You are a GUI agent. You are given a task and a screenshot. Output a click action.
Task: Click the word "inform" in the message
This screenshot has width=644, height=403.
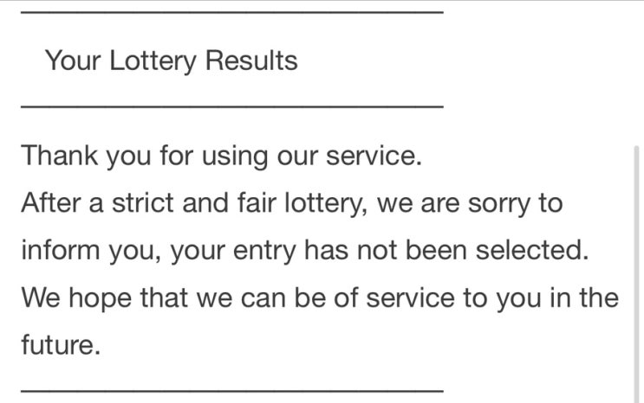click(x=61, y=250)
